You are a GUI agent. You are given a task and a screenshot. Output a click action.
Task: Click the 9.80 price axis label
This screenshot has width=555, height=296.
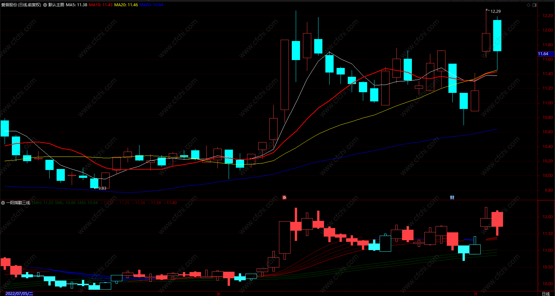point(549,190)
